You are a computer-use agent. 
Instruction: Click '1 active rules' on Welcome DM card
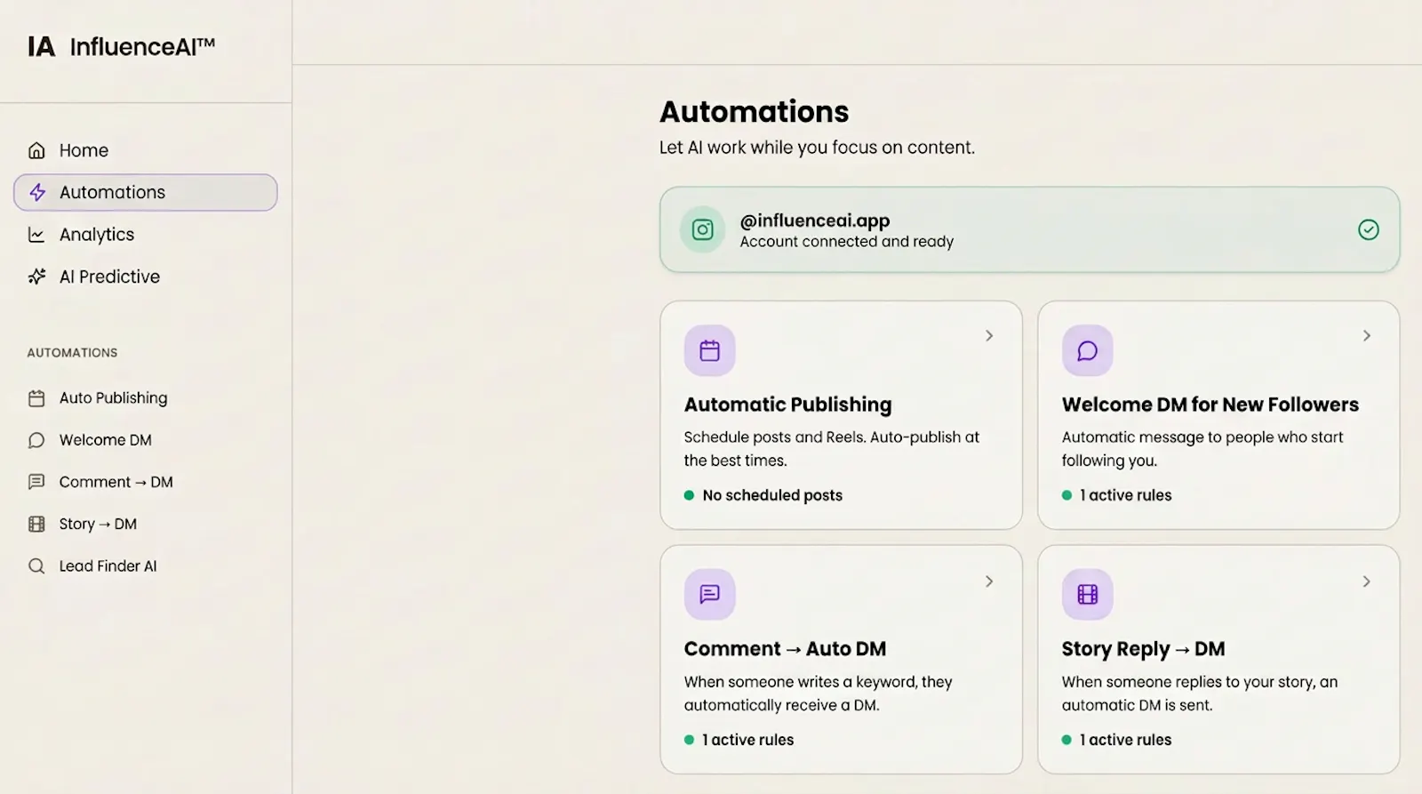tap(1125, 495)
